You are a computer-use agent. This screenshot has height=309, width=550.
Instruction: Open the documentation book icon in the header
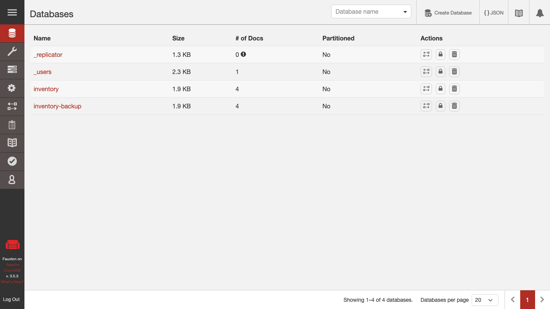(519, 13)
